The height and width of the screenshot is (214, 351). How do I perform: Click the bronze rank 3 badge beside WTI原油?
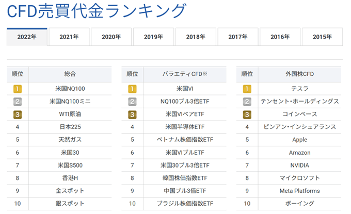point(18,114)
